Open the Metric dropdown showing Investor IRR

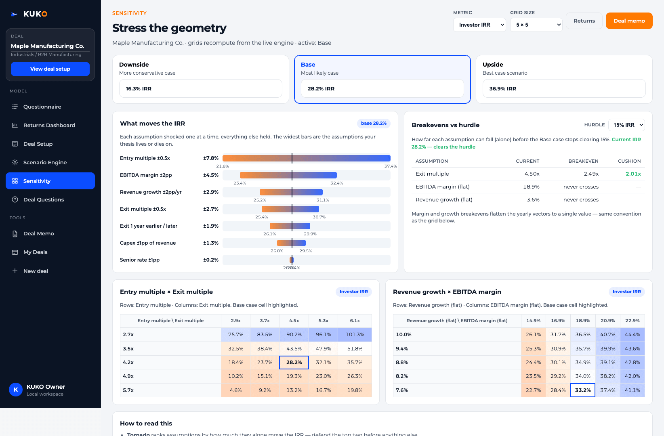point(479,25)
